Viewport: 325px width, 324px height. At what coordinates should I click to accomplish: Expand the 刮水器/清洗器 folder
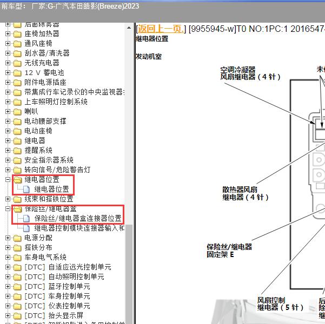pos(8,53)
